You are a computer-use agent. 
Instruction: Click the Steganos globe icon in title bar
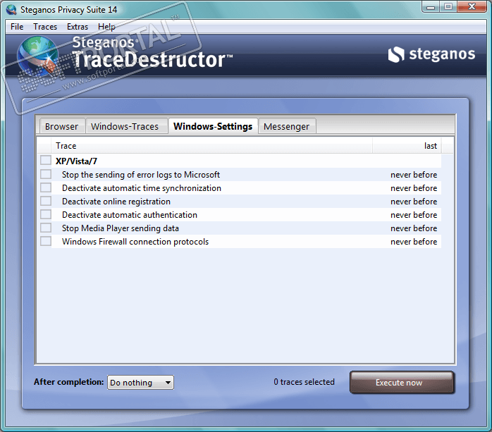pyautogui.click(x=11, y=9)
